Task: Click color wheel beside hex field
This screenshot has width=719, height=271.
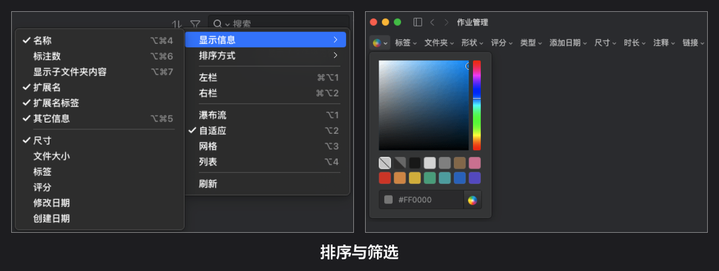Action: coord(472,200)
